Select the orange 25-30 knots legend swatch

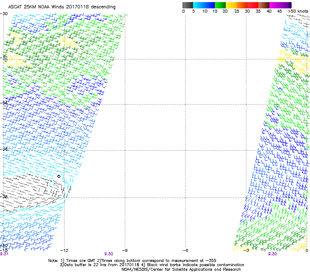point(242,5)
